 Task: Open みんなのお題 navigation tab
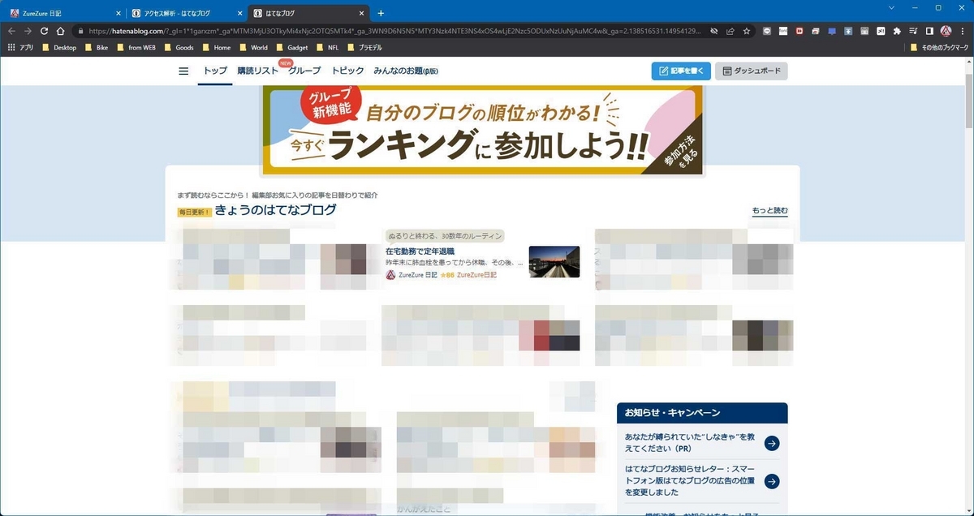(405, 71)
